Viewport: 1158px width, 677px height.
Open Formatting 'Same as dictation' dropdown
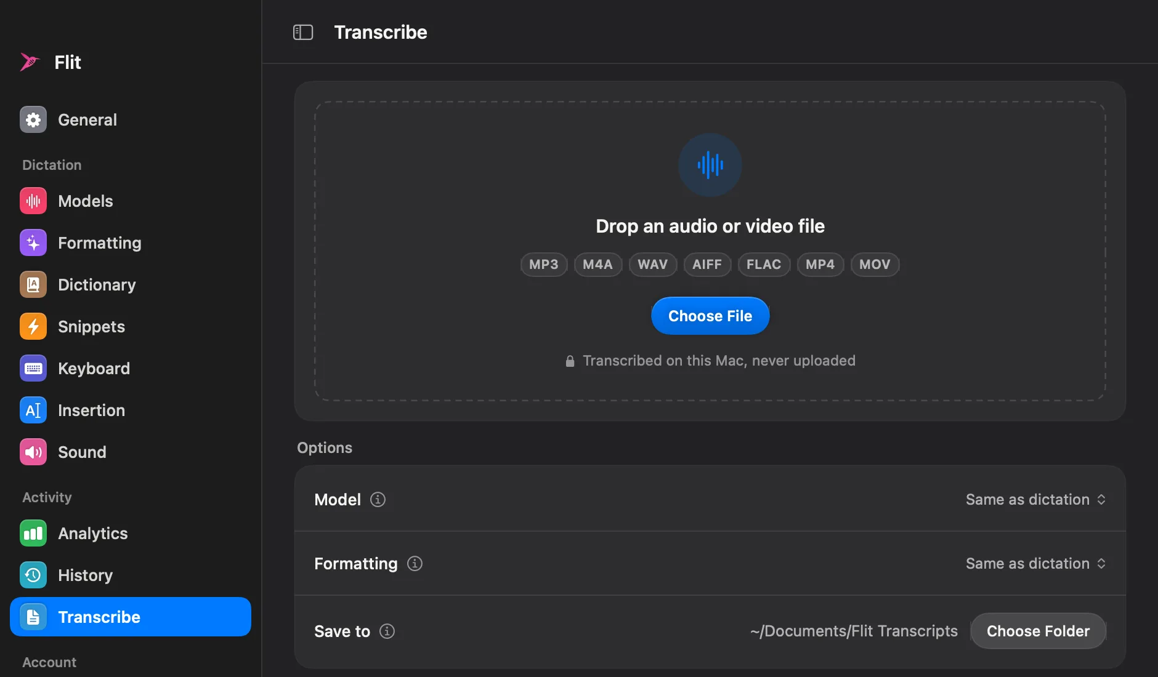point(1035,563)
